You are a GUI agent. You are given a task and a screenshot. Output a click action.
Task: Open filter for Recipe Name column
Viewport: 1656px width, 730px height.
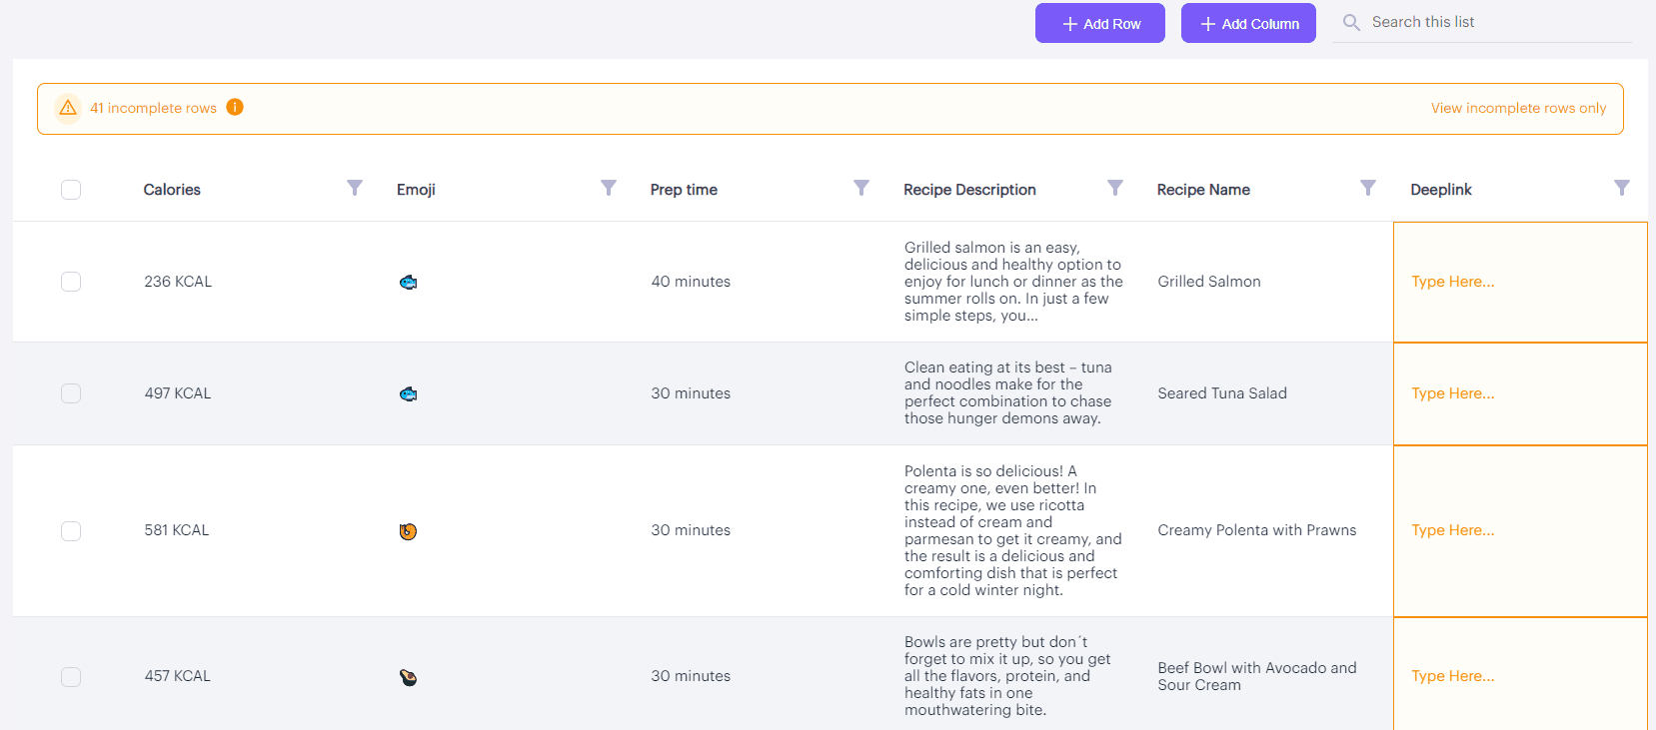[x=1368, y=188]
